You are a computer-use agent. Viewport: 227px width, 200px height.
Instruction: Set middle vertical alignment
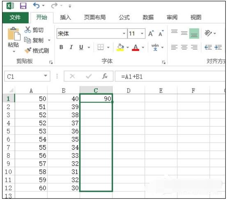pos(184,33)
